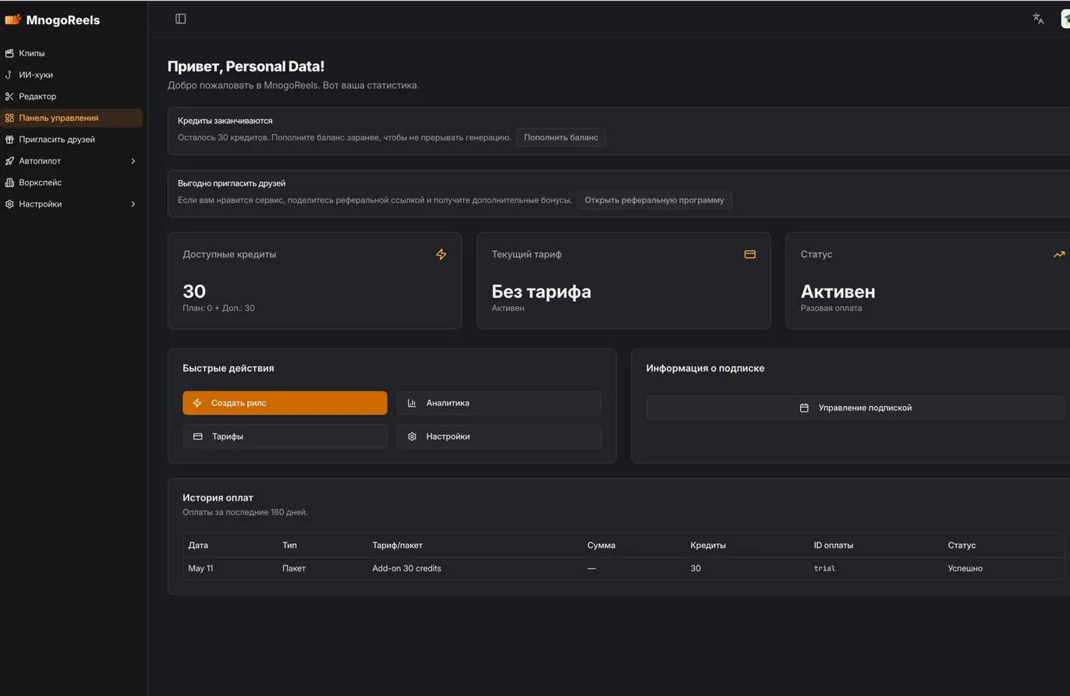Click the Пополнить баланс button

pos(561,137)
